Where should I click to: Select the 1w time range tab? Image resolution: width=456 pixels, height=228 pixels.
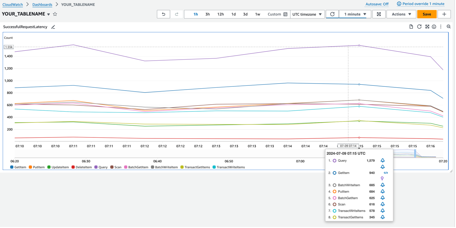point(257,14)
